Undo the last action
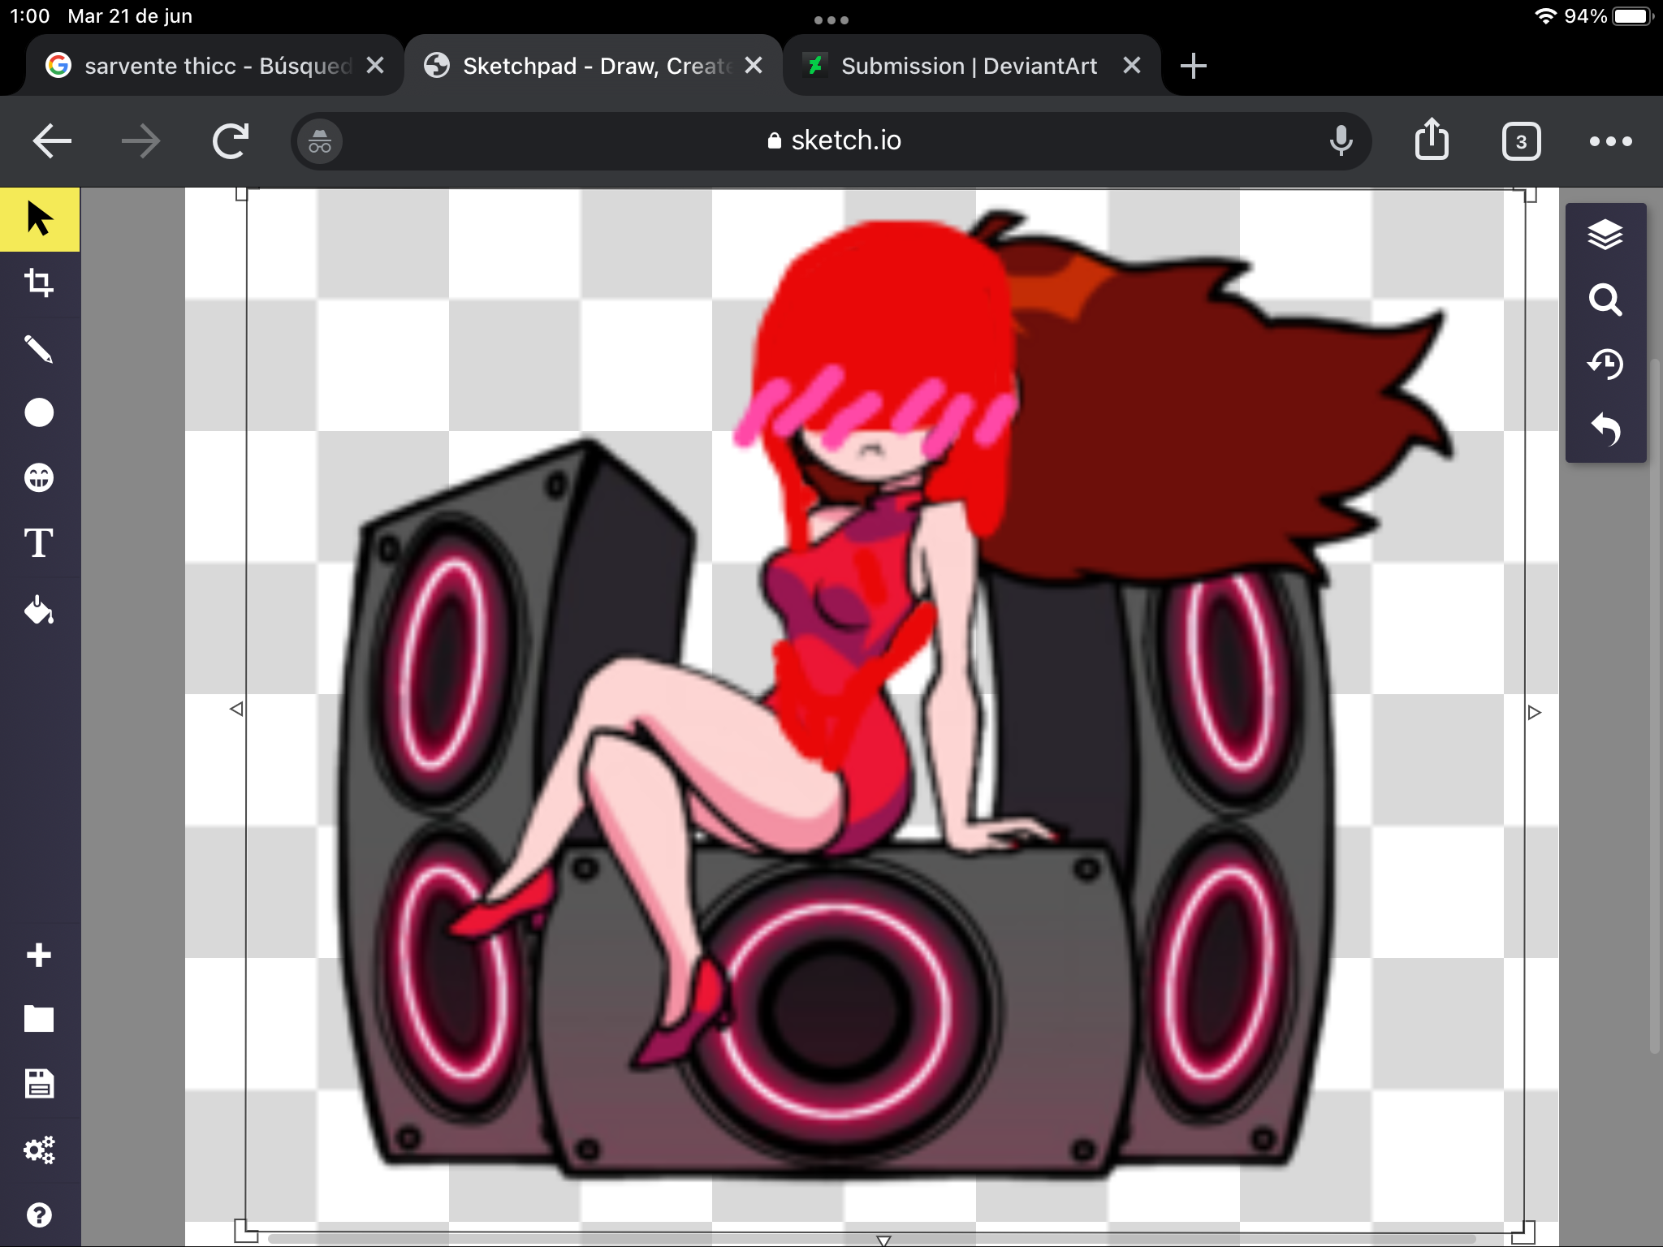The height and width of the screenshot is (1247, 1663). point(1605,429)
